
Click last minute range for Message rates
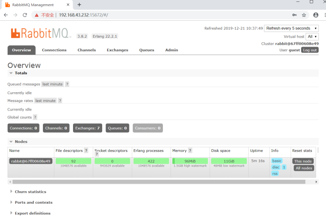(x=45, y=101)
